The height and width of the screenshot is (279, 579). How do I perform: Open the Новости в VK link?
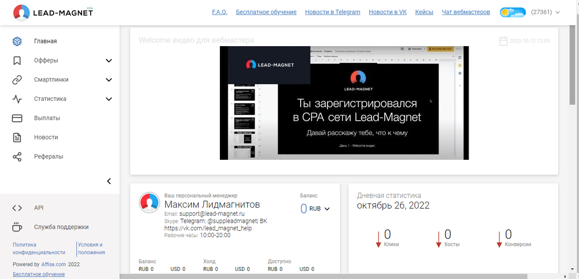(388, 12)
